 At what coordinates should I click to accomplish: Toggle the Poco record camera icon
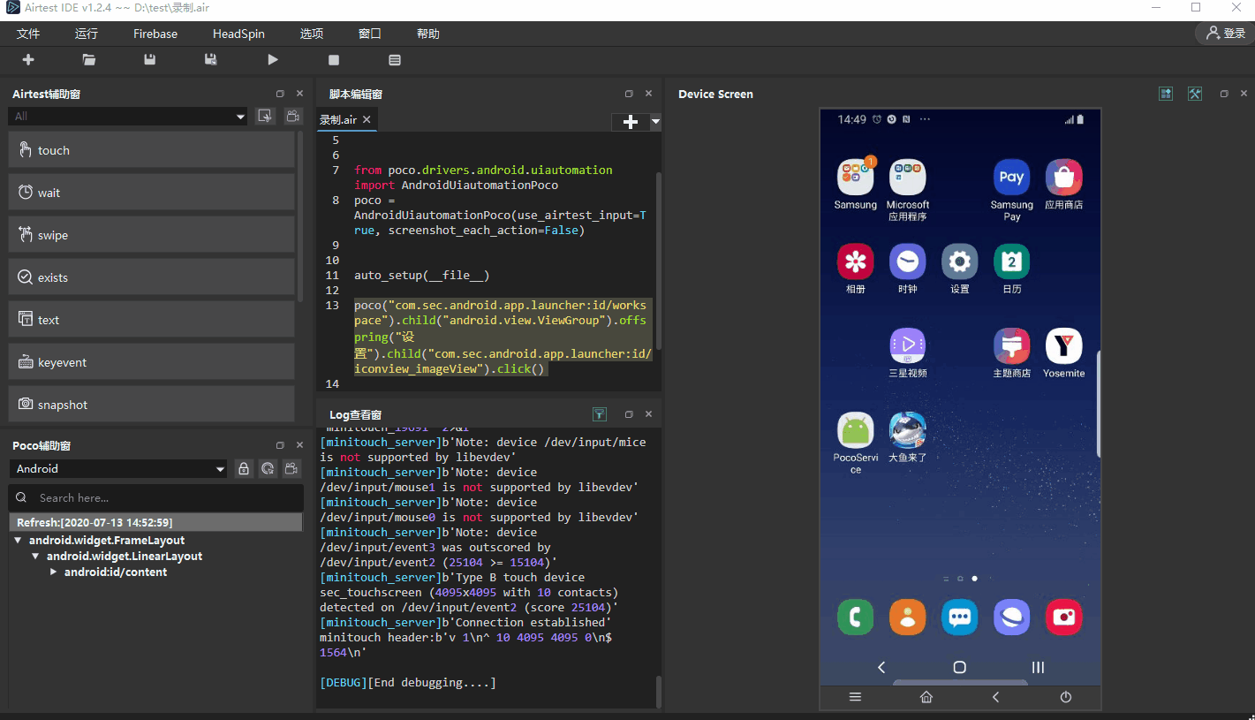(291, 469)
